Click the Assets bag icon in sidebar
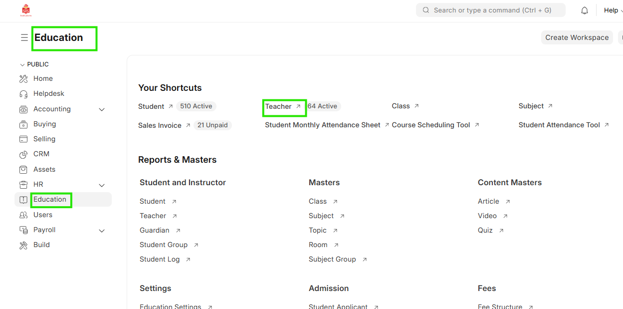Viewport: 623px width, 309px height. 23,170
